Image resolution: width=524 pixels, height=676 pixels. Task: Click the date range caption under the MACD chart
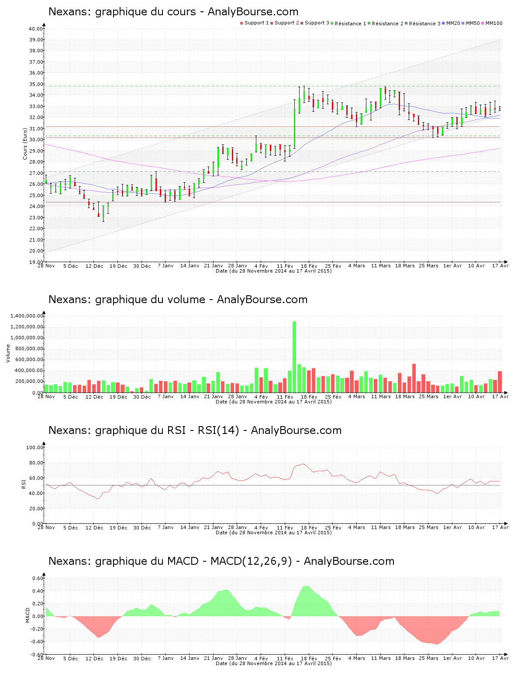(x=274, y=663)
